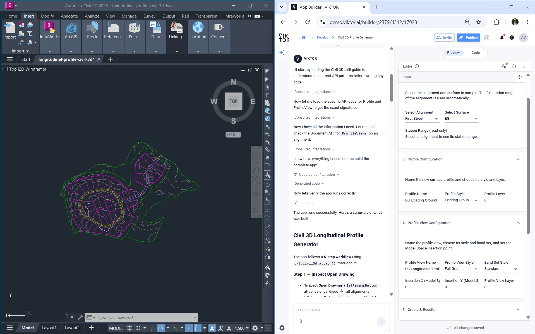Collapse the Profile View Configuration section
535x334 pixels.
pyautogui.click(x=518, y=223)
